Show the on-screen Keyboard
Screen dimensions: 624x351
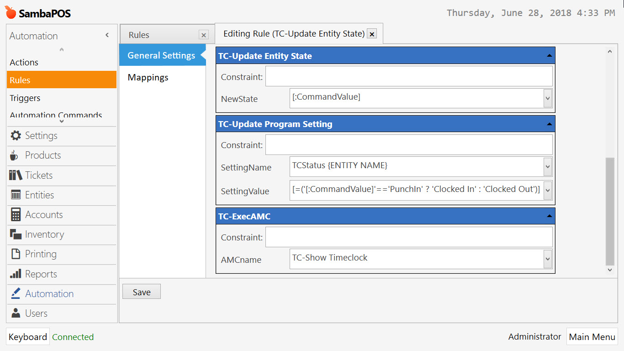pos(27,336)
